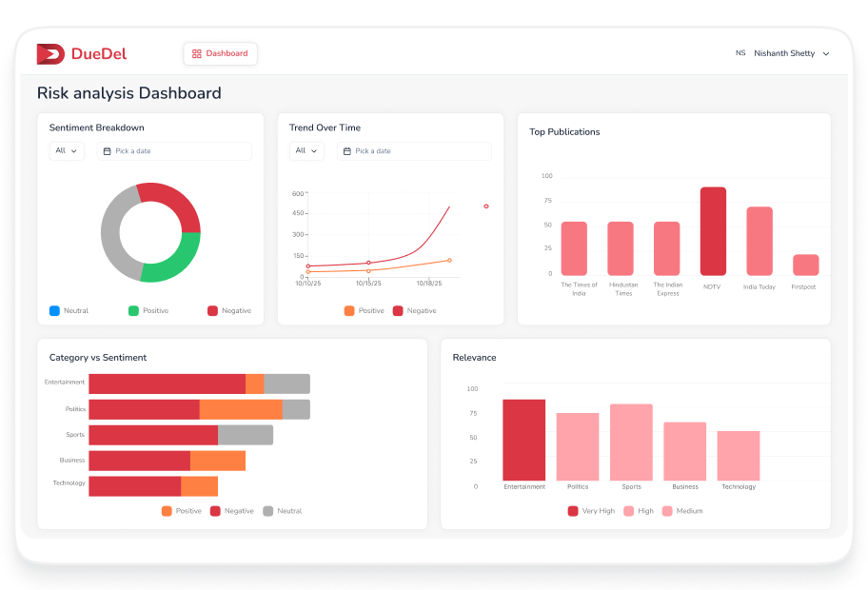Click the blue Neutral marker in Sentiment Breakdown
The height and width of the screenshot is (590, 868).
(53, 310)
